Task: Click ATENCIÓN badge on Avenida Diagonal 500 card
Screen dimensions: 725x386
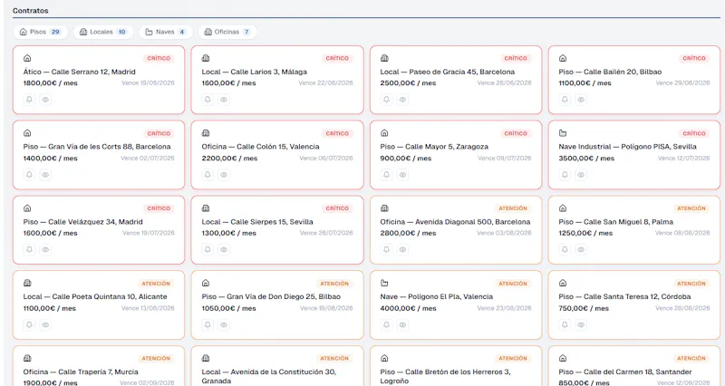Action: pos(513,208)
